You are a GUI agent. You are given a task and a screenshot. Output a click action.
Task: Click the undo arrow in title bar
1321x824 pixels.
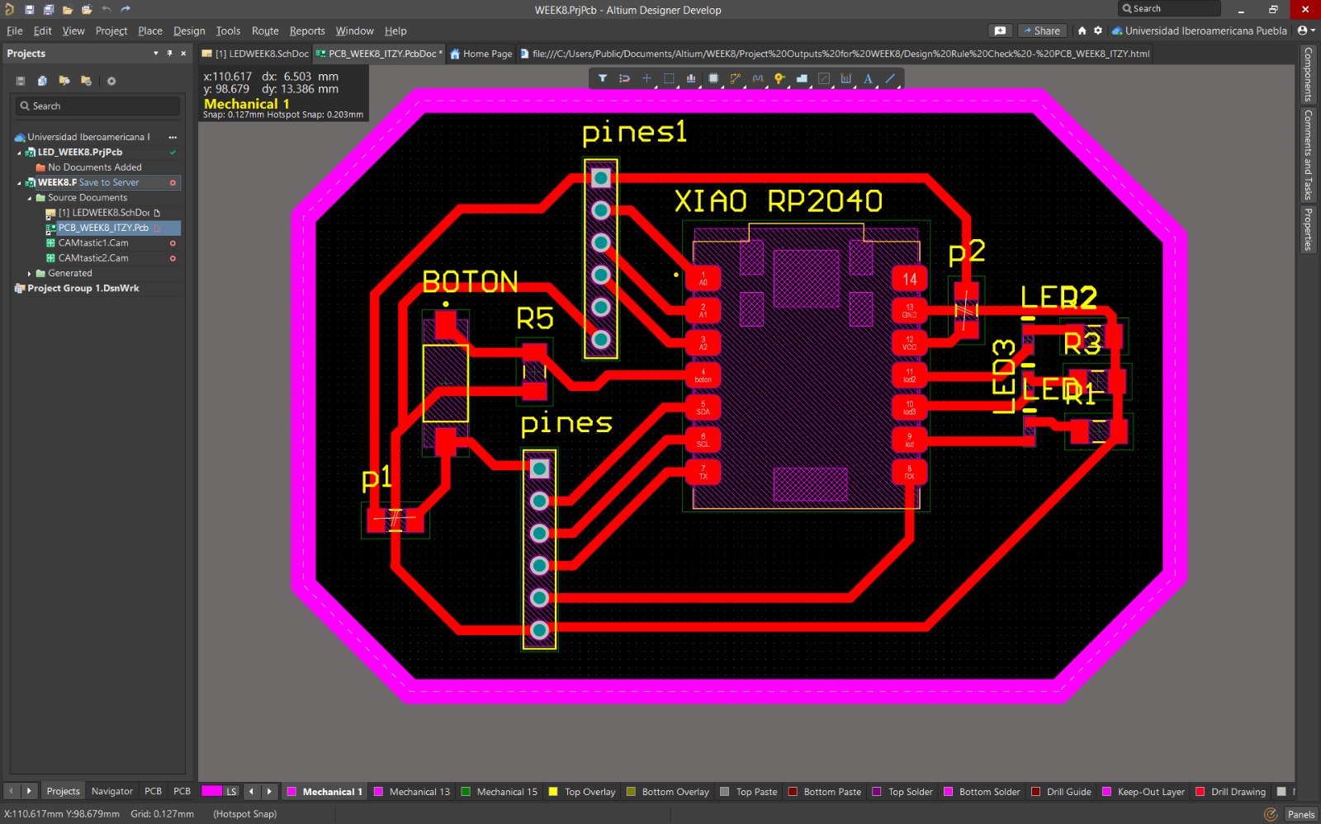coord(107,10)
